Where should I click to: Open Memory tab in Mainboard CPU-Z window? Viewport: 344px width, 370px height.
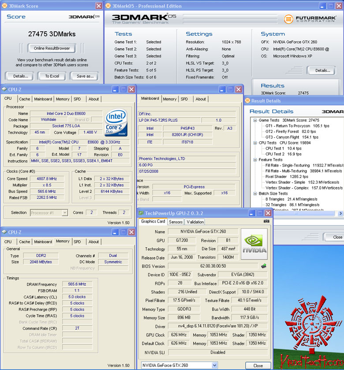click(x=169, y=99)
